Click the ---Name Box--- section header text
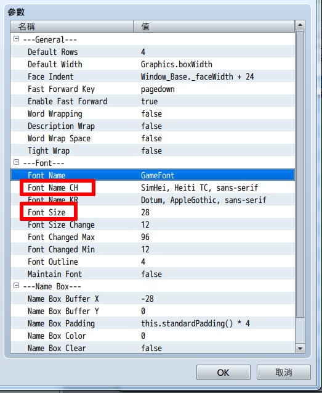Viewport: 322px width, 393px height. click(52, 286)
